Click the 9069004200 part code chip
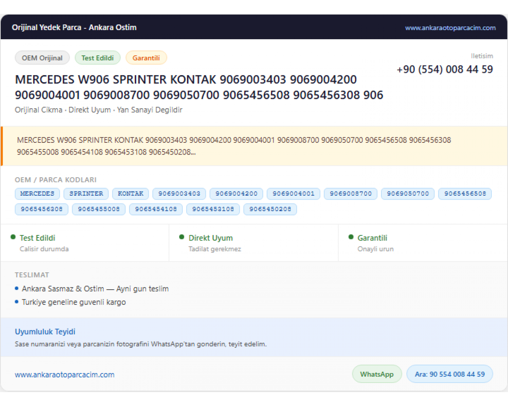The width and height of the screenshot is (508, 406). [x=236, y=194]
